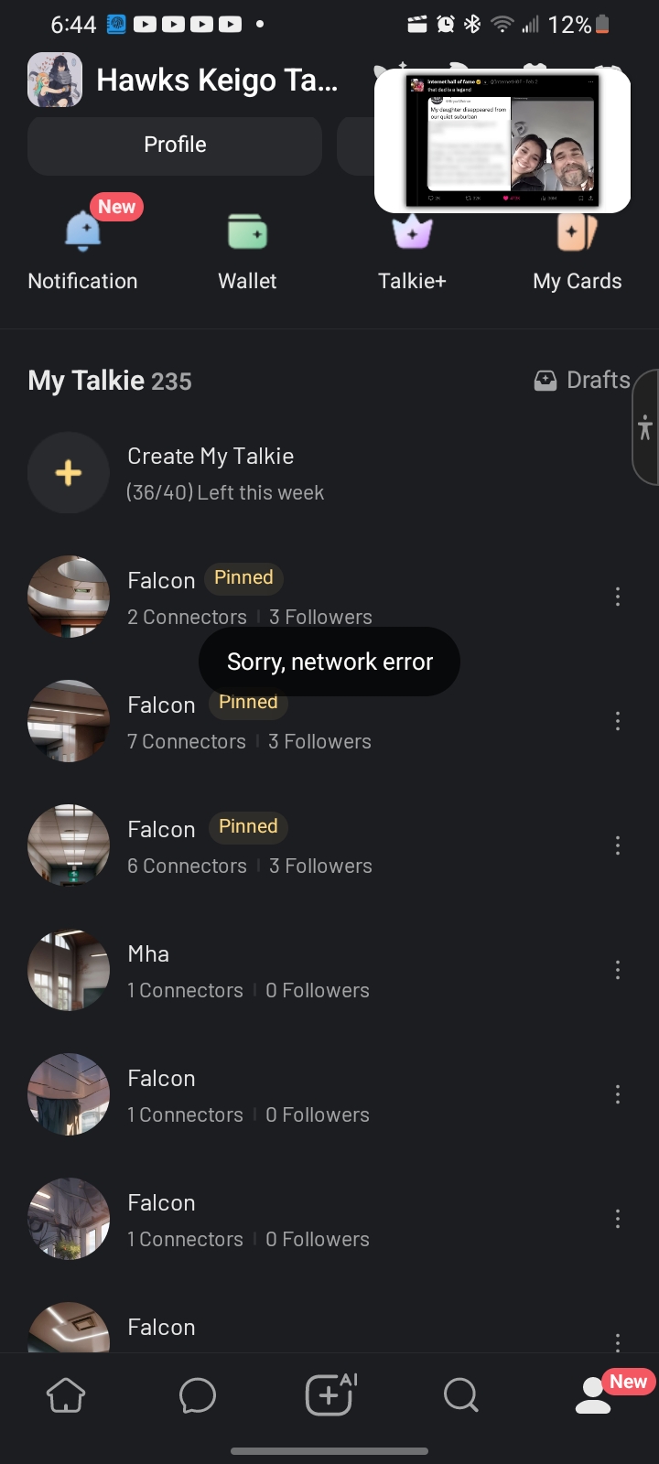This screenshot has height=1464, width=659.
Task: Open the Notification bell icon
Action: (82, 231)
